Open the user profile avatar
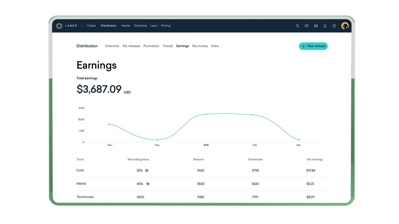 tap(345, 26)
